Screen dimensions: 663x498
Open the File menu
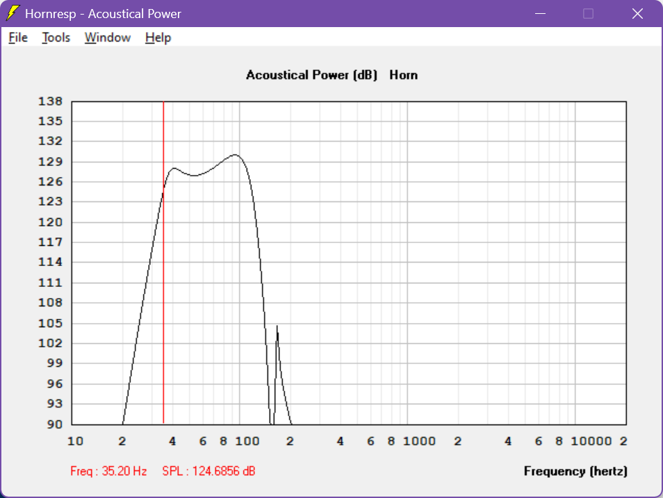(x=18, y=38)
